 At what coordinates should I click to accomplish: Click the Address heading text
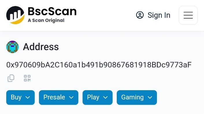click(41, 47)
